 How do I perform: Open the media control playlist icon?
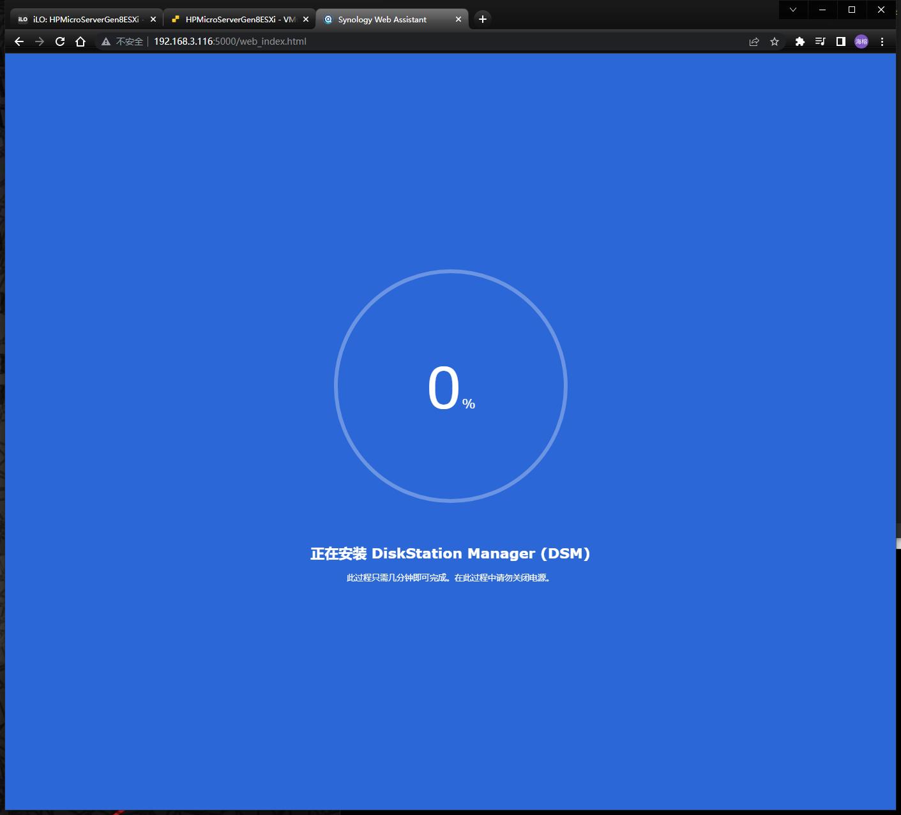820,41
